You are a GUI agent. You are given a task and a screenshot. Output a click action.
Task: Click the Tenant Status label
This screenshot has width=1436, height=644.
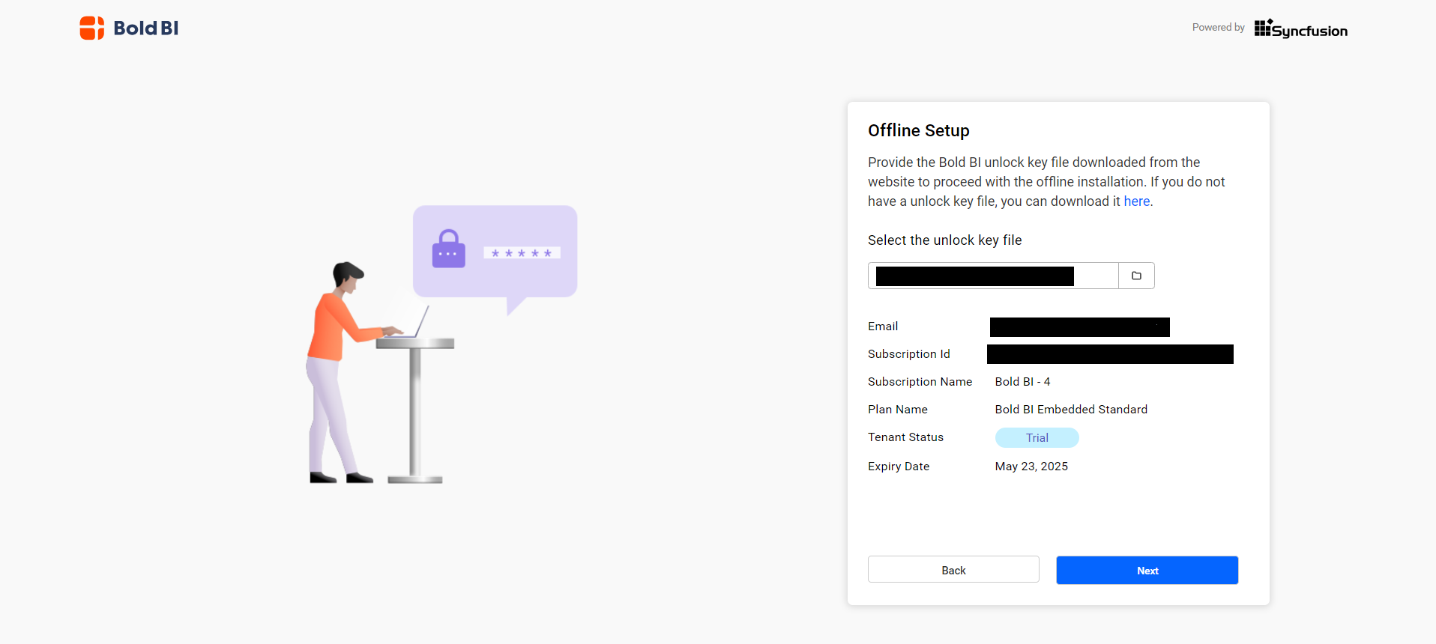tap(905, 437)
